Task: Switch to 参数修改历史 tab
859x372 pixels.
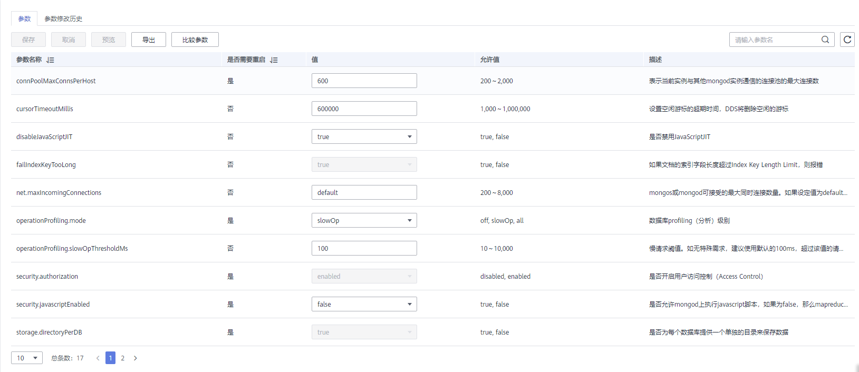Action: point(63,19)
